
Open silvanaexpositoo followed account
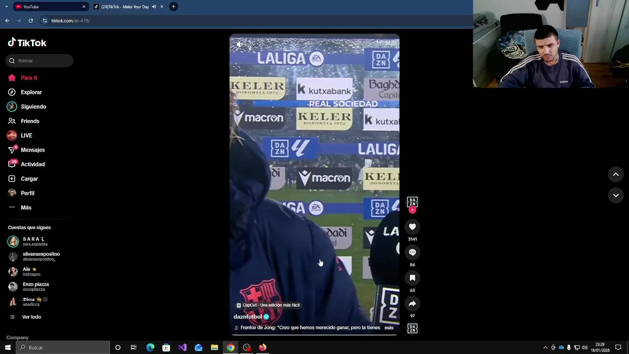click(x=34, y=256)
